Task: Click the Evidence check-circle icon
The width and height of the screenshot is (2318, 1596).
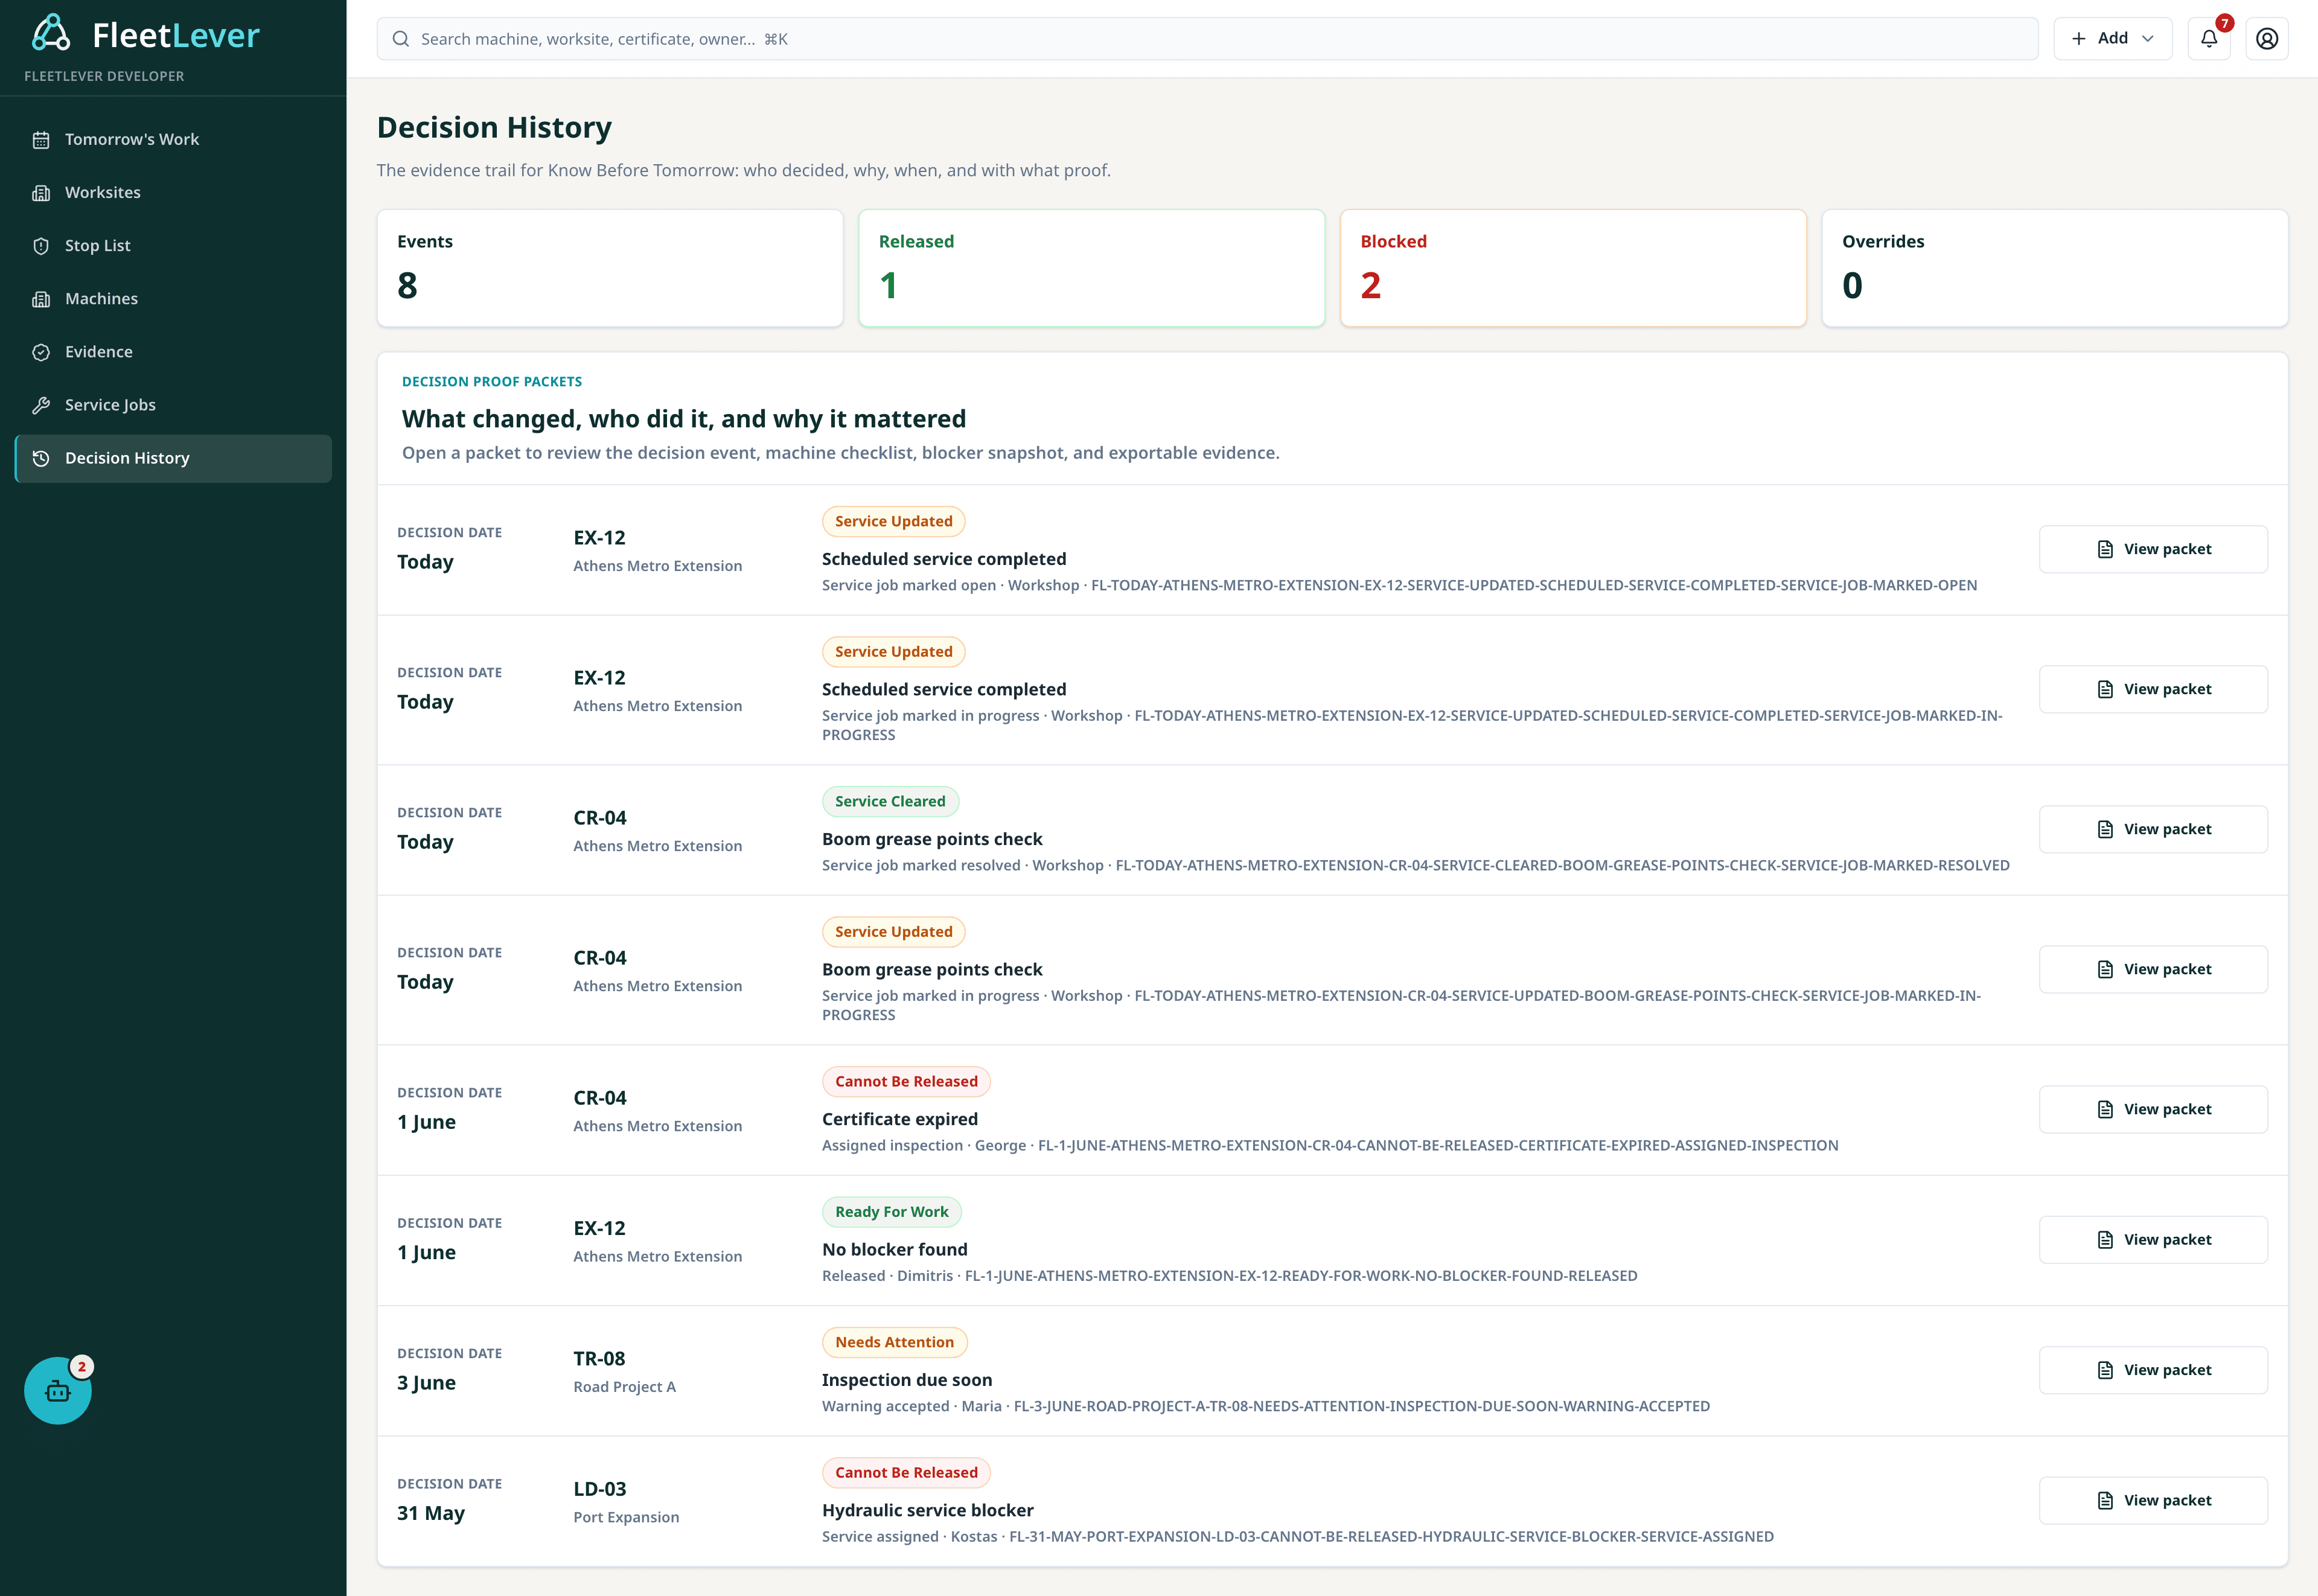Action: 41,352
